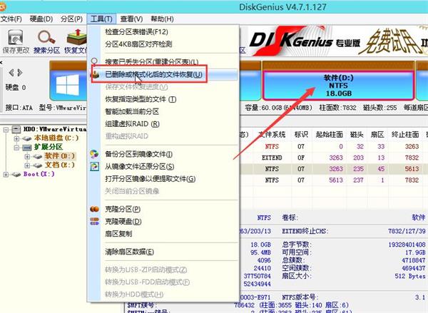Click the Search Partition (搜索分区) magnifier icon
Screen dimensions: 428x313
point(46,37)
